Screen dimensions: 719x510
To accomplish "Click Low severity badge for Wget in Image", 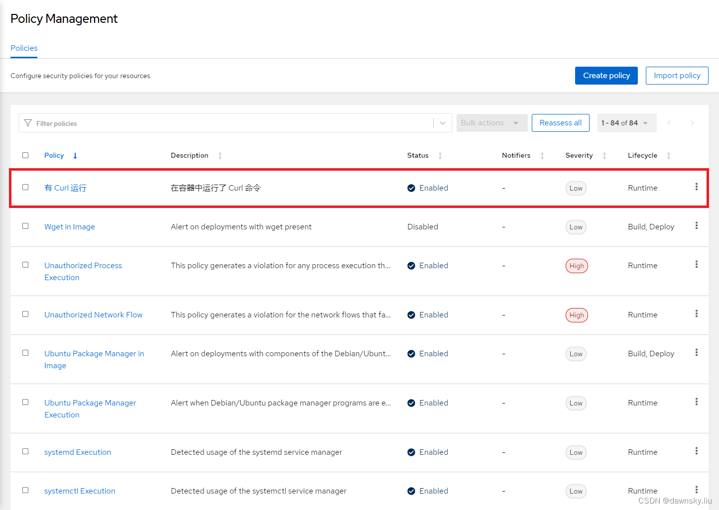I will pyautogui.click(x=576, y=227).
